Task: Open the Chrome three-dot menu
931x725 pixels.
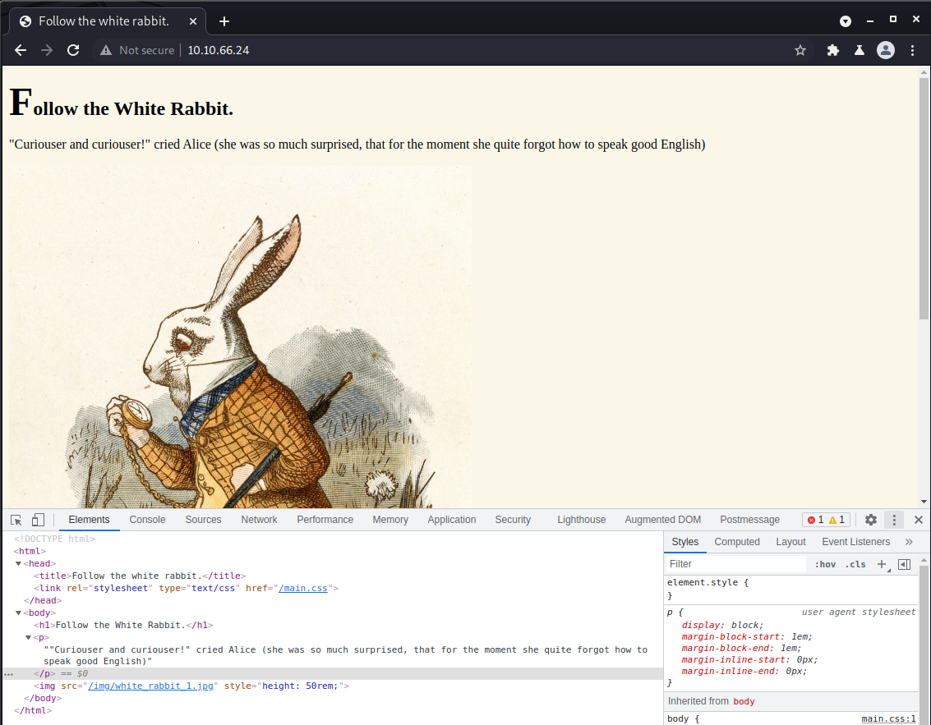Action: point(913,50)
